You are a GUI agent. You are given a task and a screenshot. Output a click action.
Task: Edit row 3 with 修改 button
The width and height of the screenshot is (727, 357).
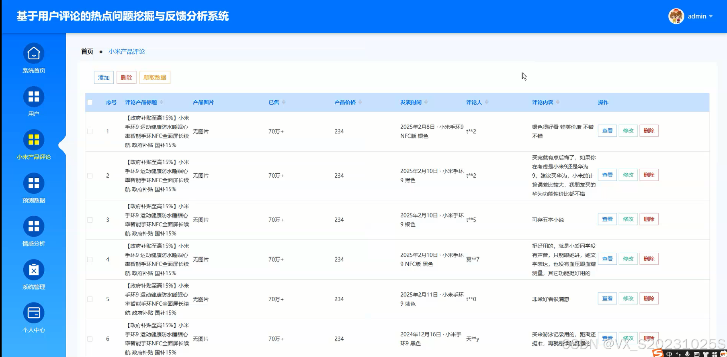tap(628, 219)
